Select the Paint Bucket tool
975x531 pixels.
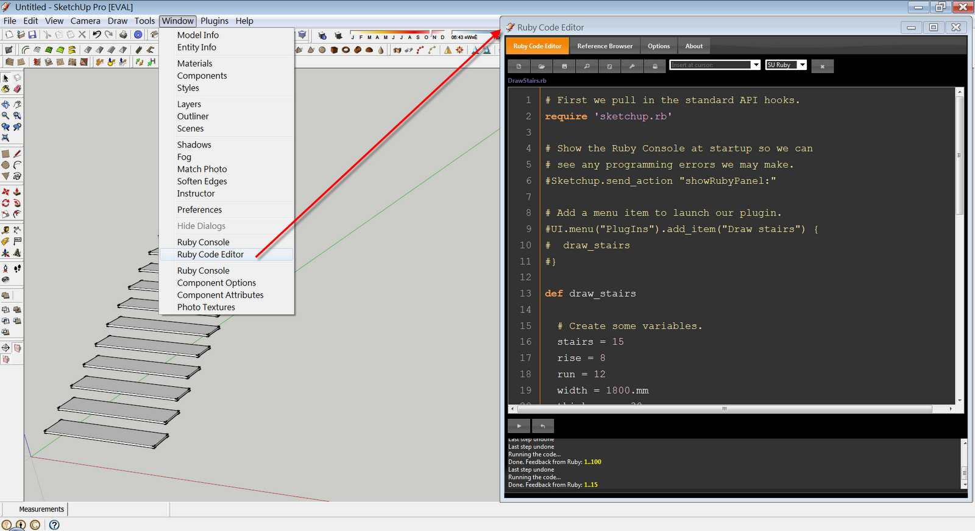(x=5, y=89)
